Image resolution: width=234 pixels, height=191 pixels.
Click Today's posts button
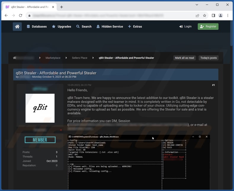point(209,58)
